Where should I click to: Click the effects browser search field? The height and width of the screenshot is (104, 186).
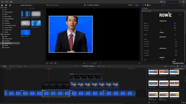(x=166, y=103)
